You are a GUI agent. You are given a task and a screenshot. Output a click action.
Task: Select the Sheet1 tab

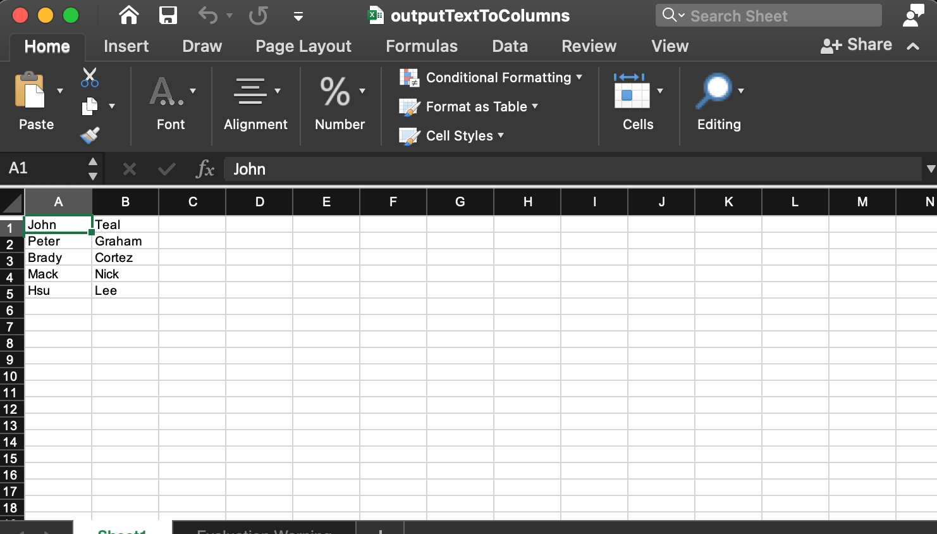(x=121, y=530)
